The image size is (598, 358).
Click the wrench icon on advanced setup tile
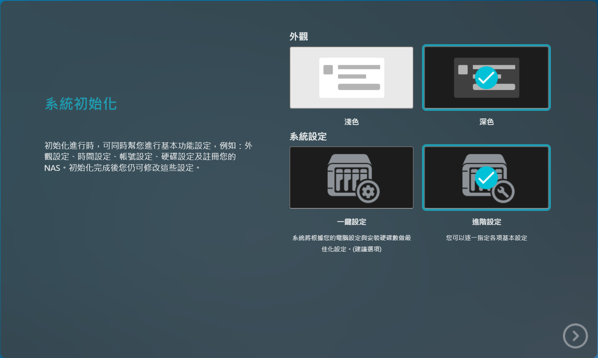503,192
